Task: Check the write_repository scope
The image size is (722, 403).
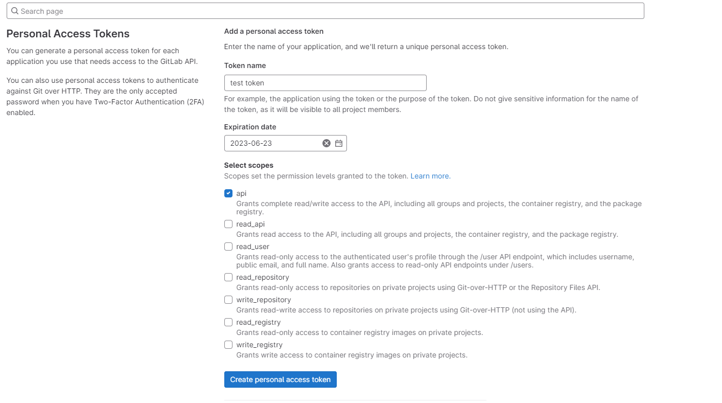Action: (228, 300)
